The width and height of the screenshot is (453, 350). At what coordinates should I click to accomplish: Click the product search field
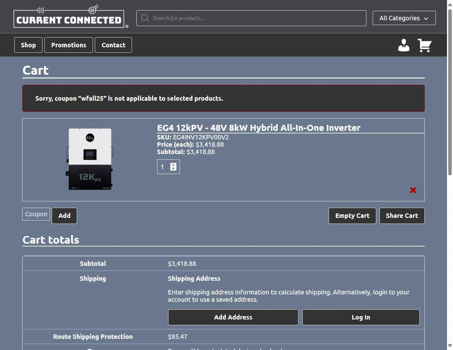pyautogui.click(x=251, y=18)
